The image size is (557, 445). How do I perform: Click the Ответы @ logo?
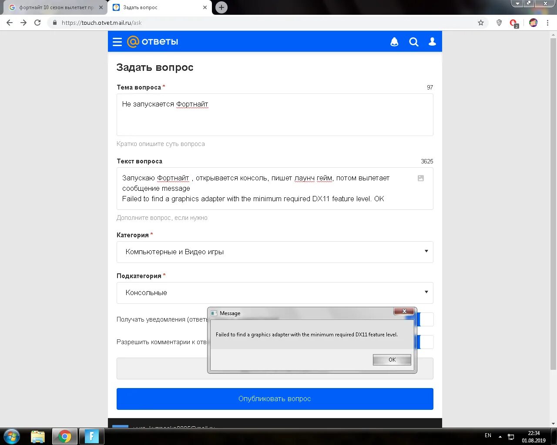(153, 42)
